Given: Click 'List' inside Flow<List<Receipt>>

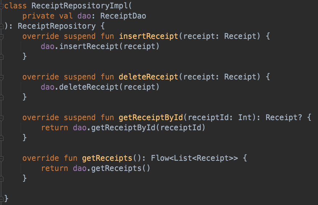Looking at the screenshot, I should [183, 158].
